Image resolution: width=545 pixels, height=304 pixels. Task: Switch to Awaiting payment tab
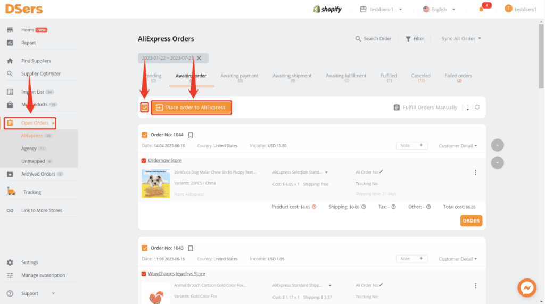240,78
